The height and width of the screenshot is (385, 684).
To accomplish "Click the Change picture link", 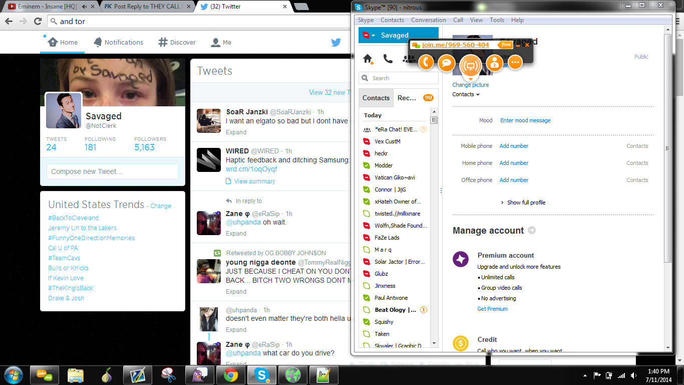I will coord(471,85).
